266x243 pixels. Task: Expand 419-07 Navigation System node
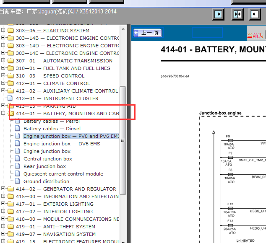click(3, 234)
